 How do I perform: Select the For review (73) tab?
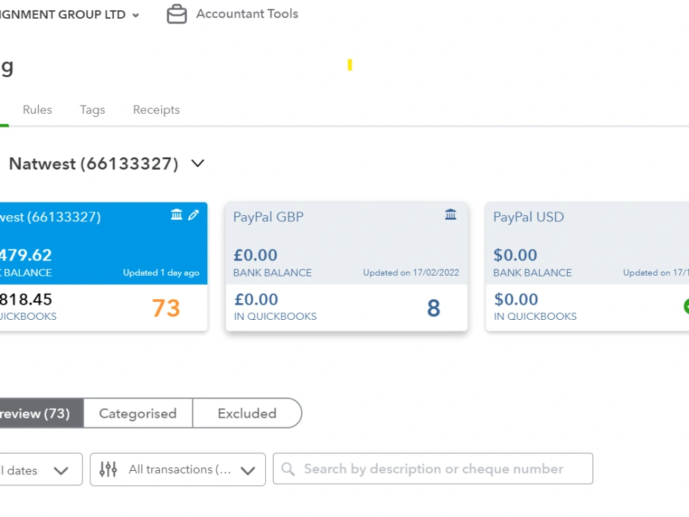38,414
